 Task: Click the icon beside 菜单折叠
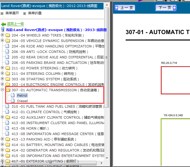25,13
